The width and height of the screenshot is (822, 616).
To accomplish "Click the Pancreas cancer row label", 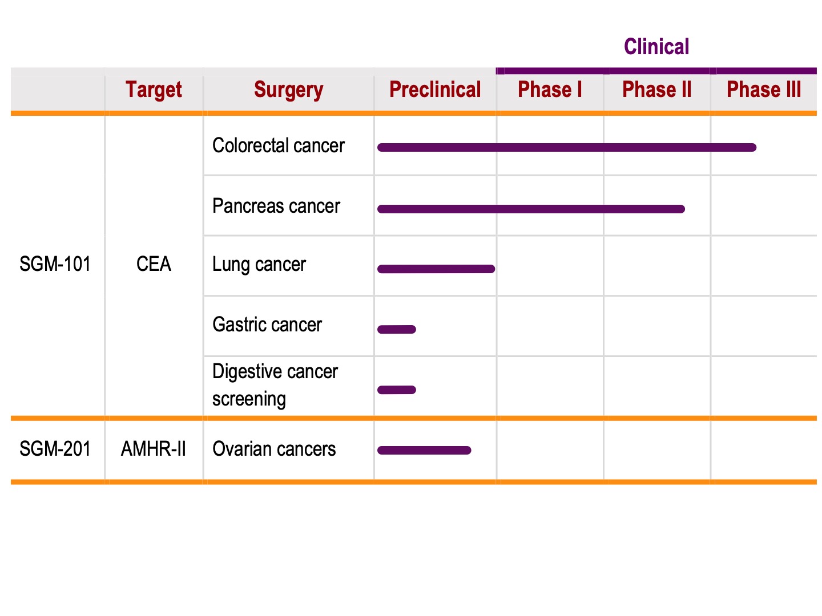I will (276, 206).
